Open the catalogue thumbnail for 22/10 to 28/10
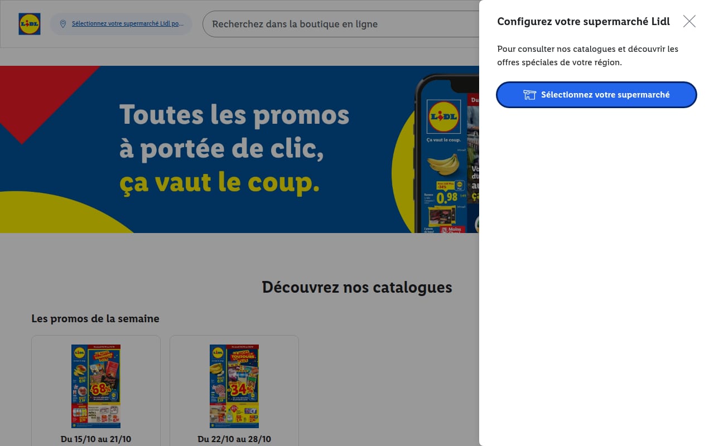Image resolution: width=714 pixels, height=446 pixels. pos(234,386)
